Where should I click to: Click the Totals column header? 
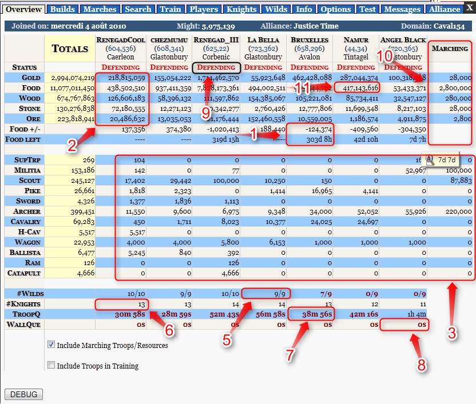click(70, 49)
